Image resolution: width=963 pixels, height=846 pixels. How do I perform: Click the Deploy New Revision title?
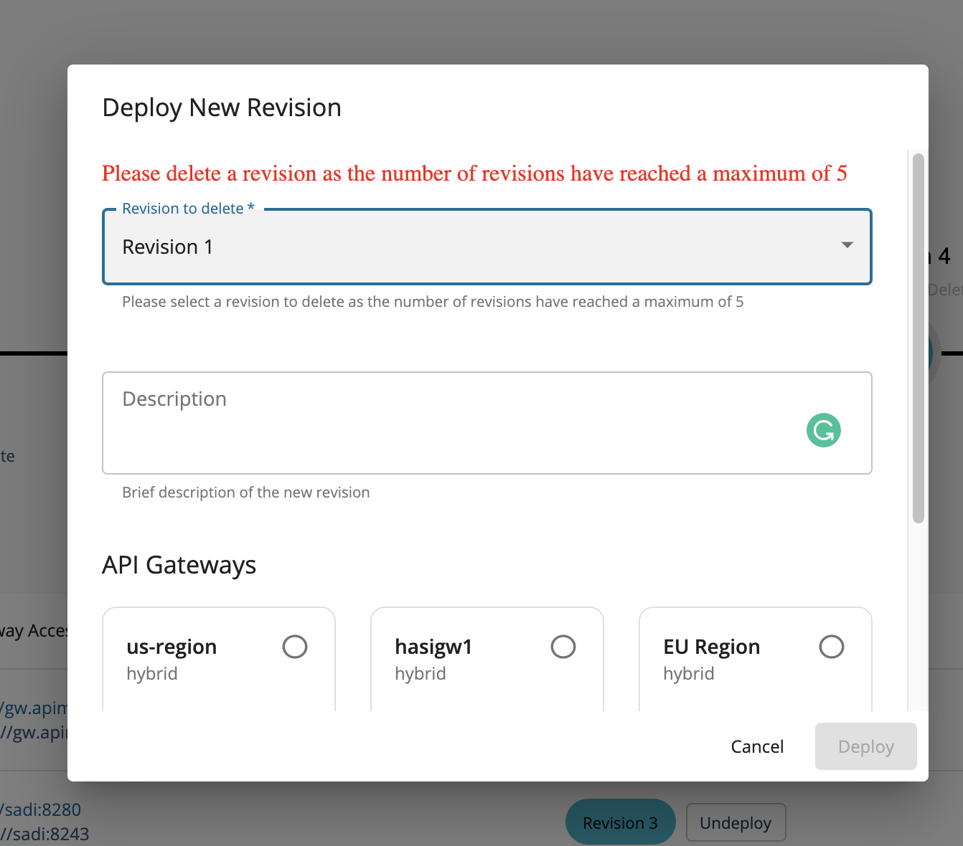(x=222, y=108)
